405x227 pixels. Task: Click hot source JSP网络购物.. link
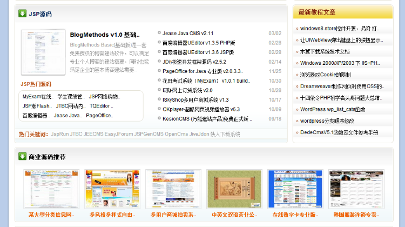pyautogui.click(x=104, y=97)
